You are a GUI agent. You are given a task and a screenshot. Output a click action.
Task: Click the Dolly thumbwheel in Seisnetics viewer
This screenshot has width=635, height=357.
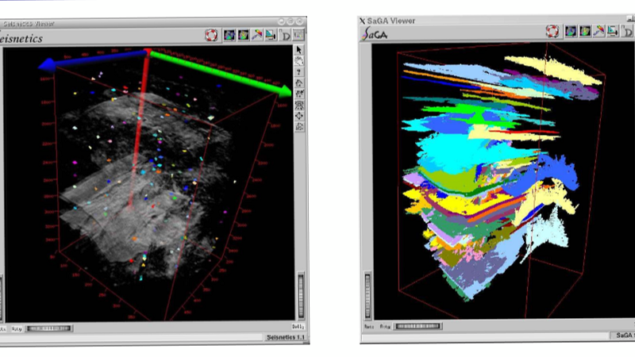click(301, 294)
